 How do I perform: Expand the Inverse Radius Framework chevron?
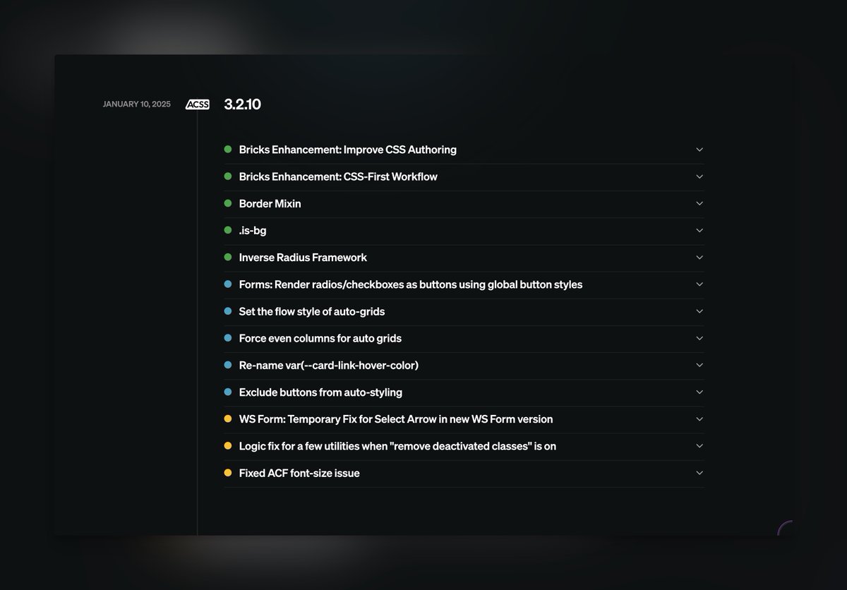click(699, 258)
